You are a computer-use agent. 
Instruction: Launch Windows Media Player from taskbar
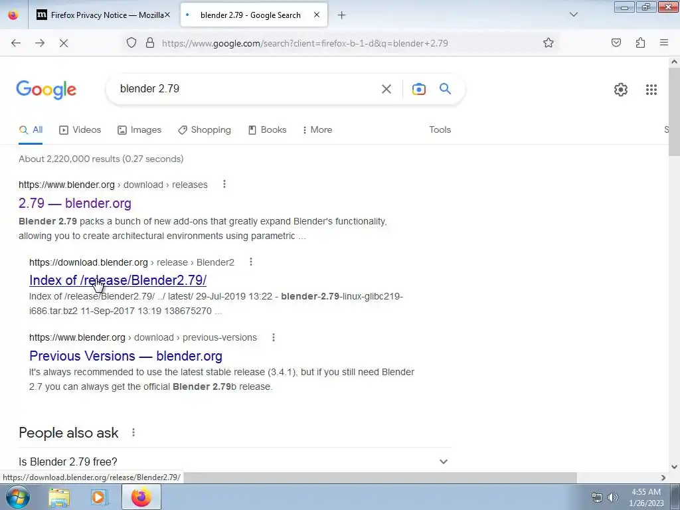tap(100, 497)
